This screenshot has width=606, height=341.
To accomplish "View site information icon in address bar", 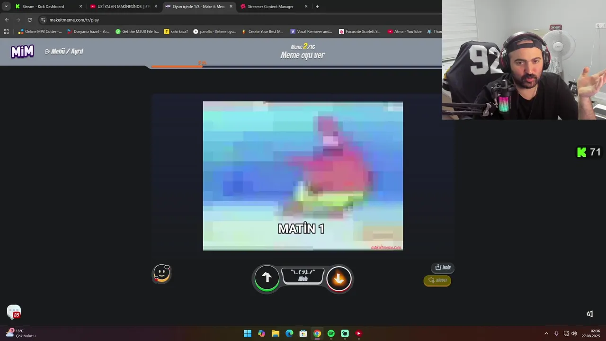I will point(43,20).
